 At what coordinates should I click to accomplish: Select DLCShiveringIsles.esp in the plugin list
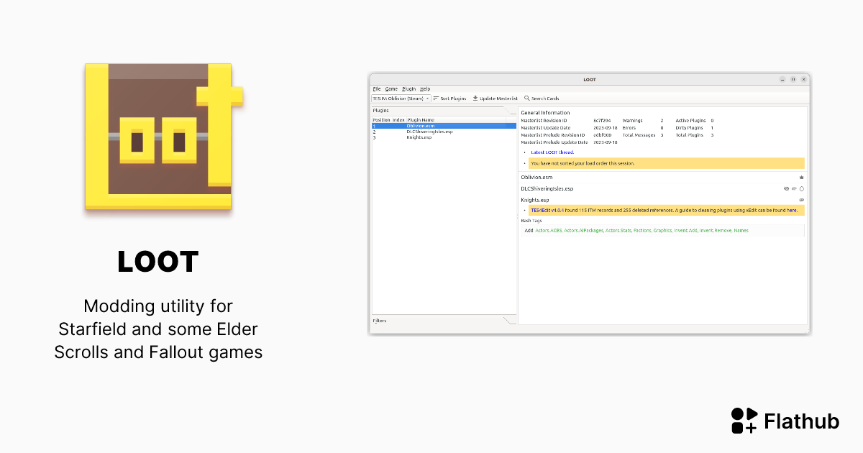click(429, 132)
